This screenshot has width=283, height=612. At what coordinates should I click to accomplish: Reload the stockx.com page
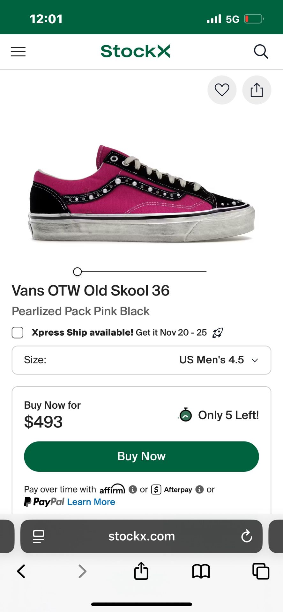tap(247, 536)
